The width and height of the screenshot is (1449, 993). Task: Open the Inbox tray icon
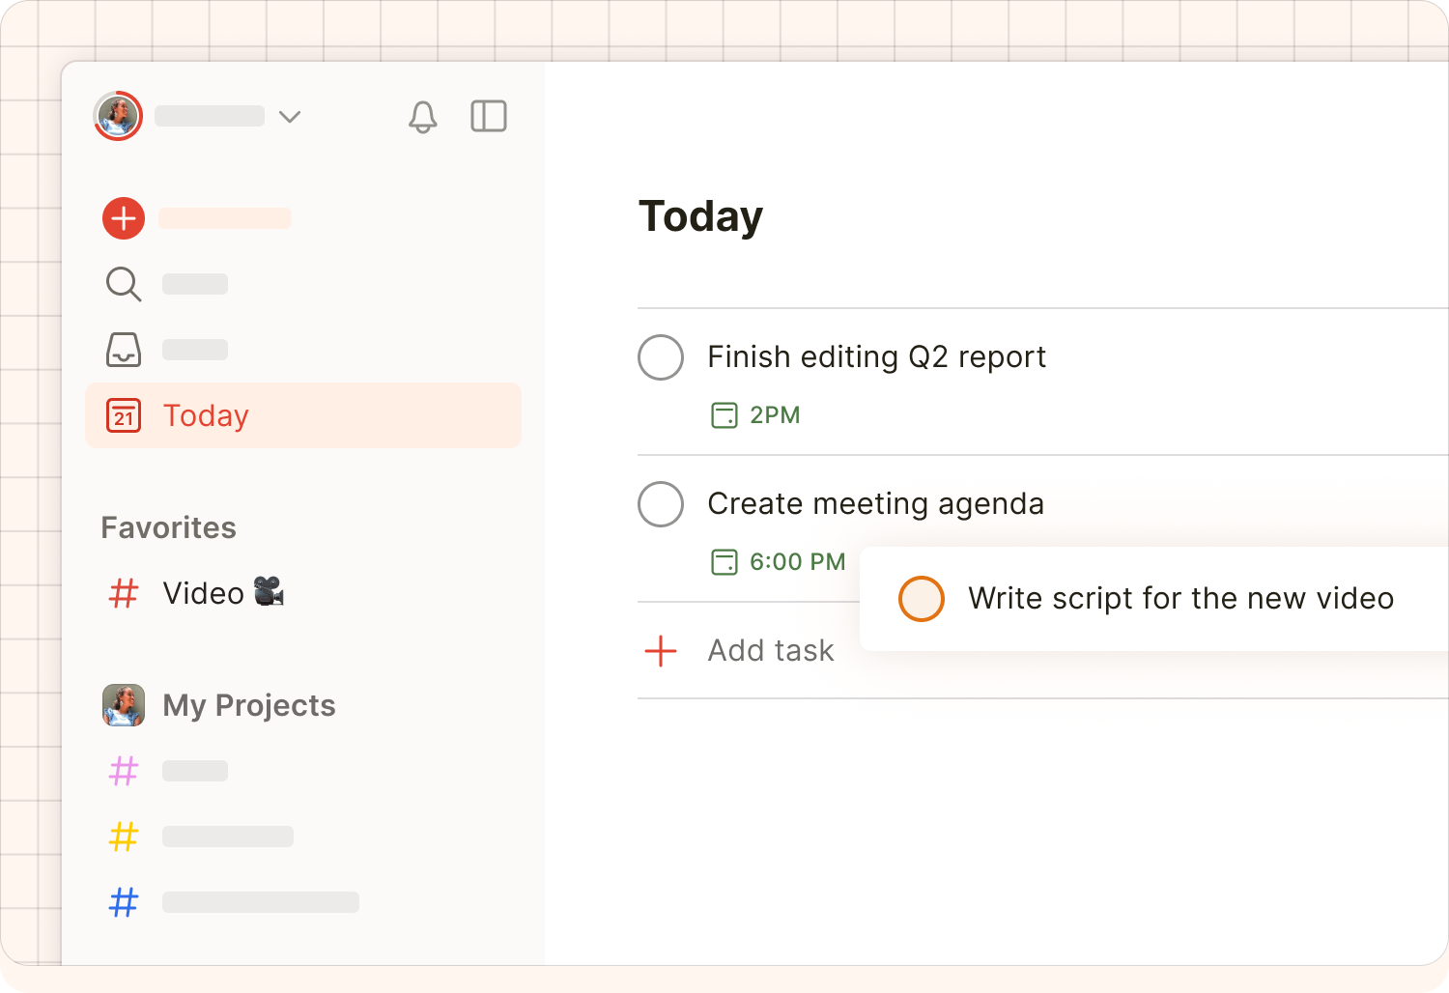point(124,350)
